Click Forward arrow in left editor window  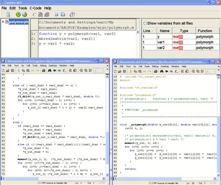pos(59,71)
